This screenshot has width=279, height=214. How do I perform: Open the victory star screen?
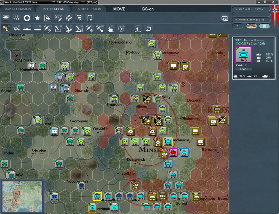[x=37, y=18]
